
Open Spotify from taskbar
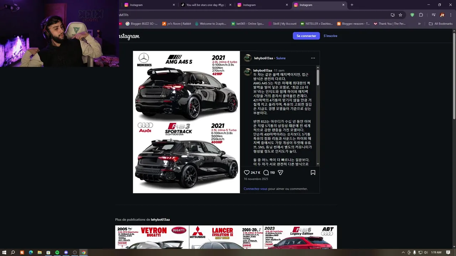click(57, 252)
